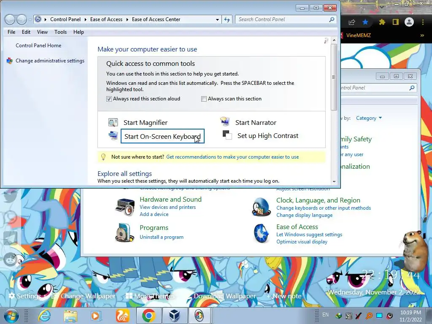Open the address bar history dropdown
Viewport: 432px width, 324px height.
(x=217, y=19)
